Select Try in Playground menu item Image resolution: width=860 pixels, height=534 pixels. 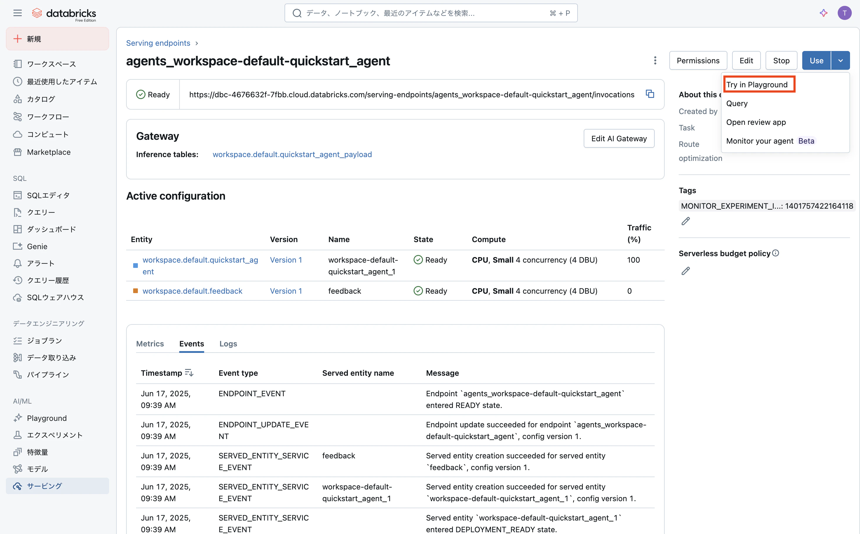pos(785,84)
